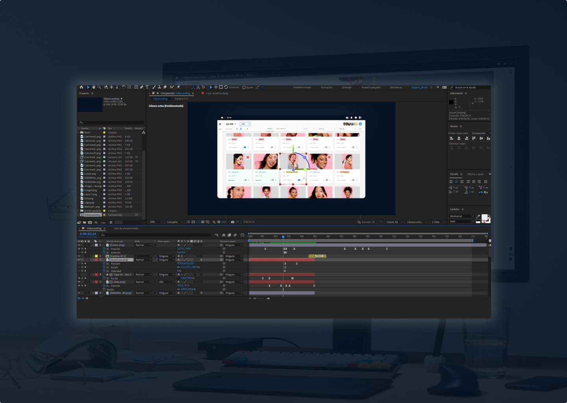Select the Puppet Pin tool

click(178, 87)
